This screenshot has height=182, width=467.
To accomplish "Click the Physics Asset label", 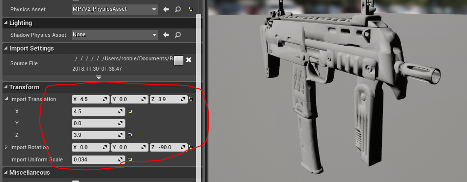I will click(x=28, y=9).
